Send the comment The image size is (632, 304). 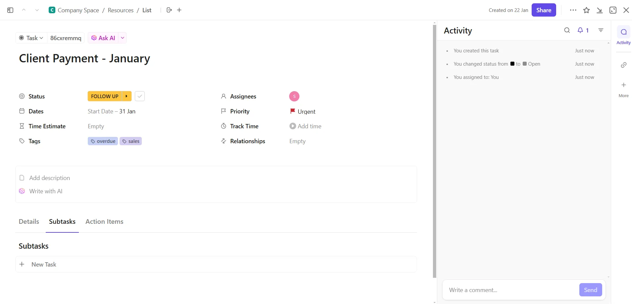coord(590,290)
